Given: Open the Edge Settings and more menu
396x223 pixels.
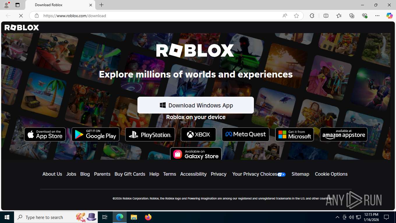Looking at the screenshot, I should coord(377,16).
